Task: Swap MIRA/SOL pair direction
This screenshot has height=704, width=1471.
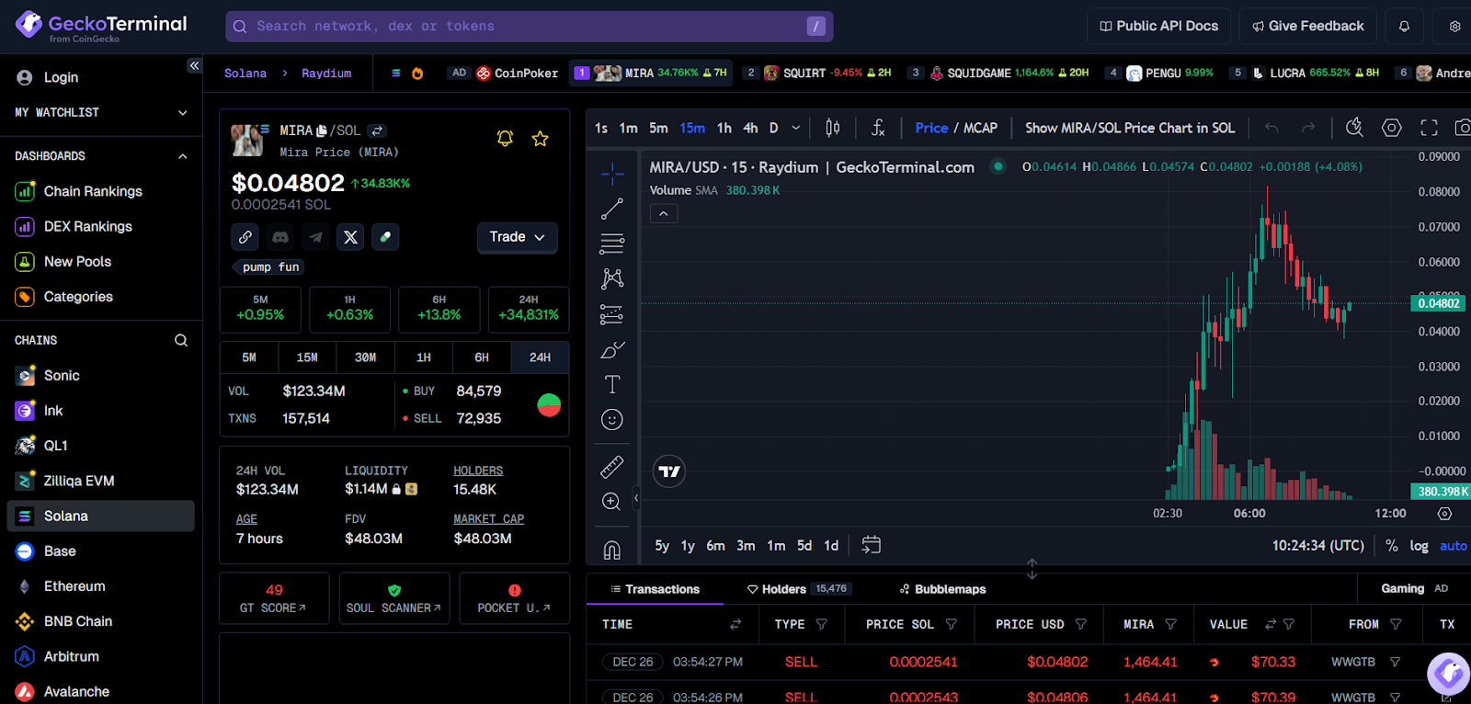Action: [x=377, y=131]
